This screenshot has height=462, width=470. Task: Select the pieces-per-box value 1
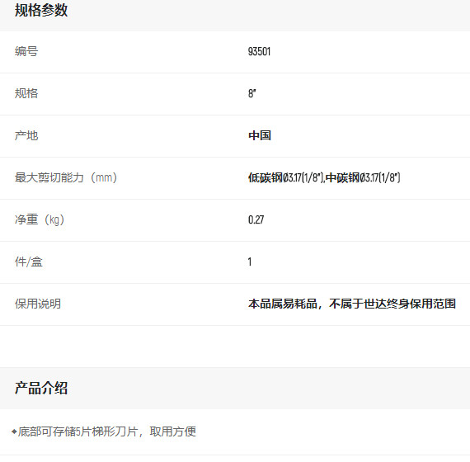point(250,262)
